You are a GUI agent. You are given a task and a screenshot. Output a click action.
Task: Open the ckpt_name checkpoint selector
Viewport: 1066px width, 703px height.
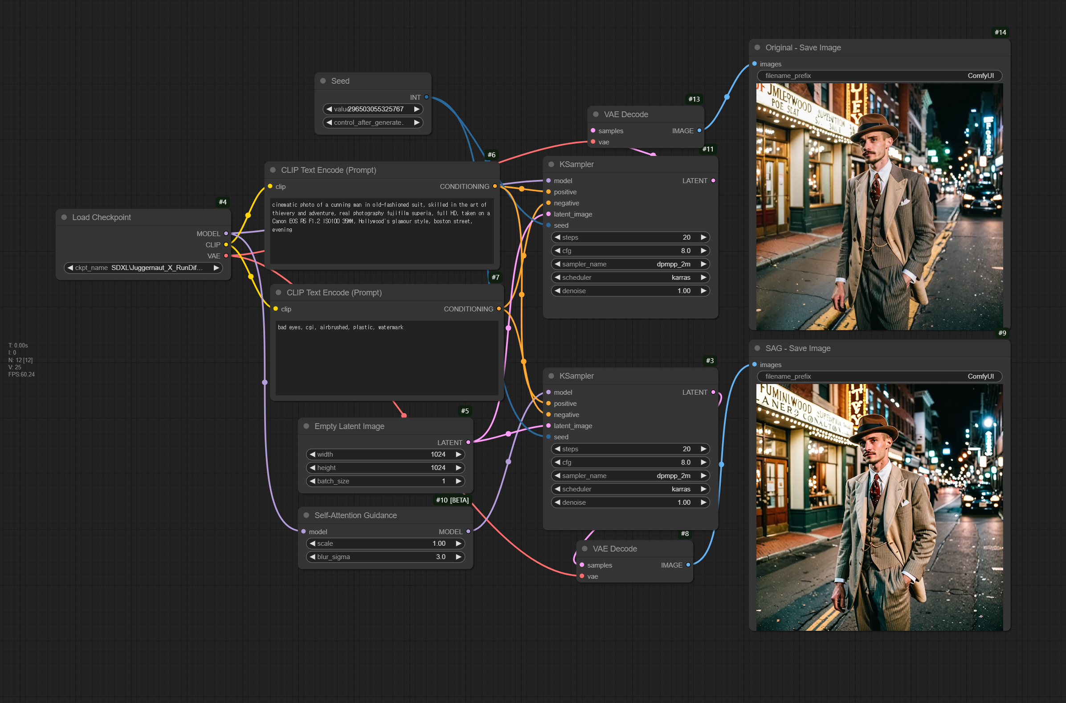click(143, 268)
